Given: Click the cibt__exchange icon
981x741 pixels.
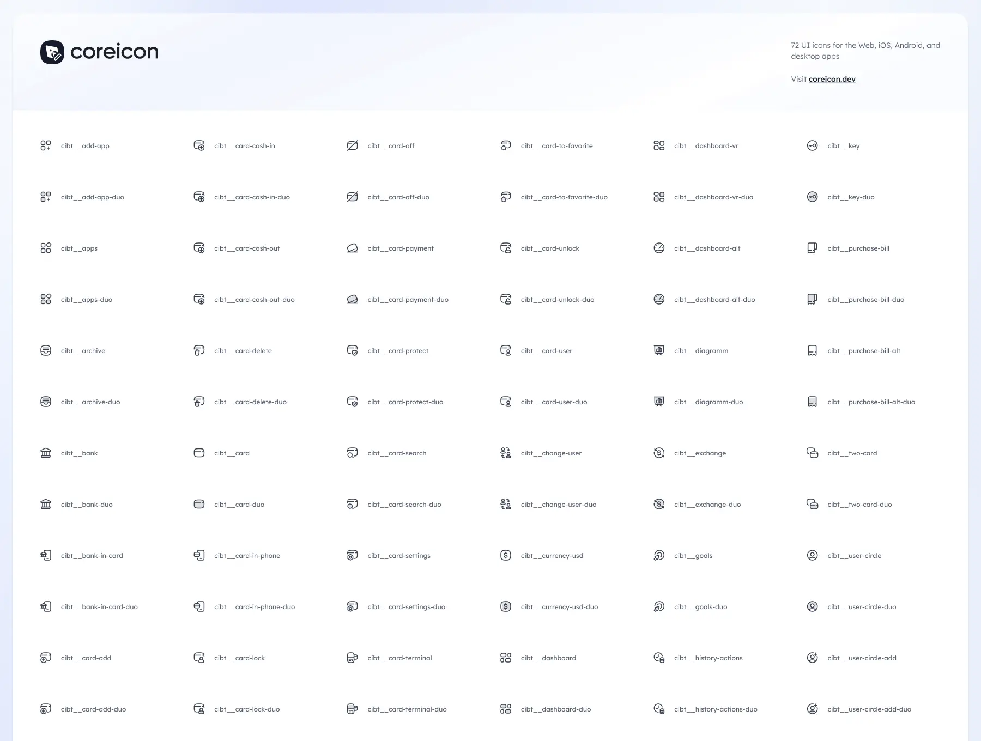Looking at the screenshot, I should (x=659, y=453).
